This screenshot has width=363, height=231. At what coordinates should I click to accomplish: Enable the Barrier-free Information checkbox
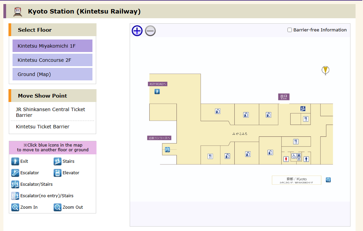tap(290, 30)
